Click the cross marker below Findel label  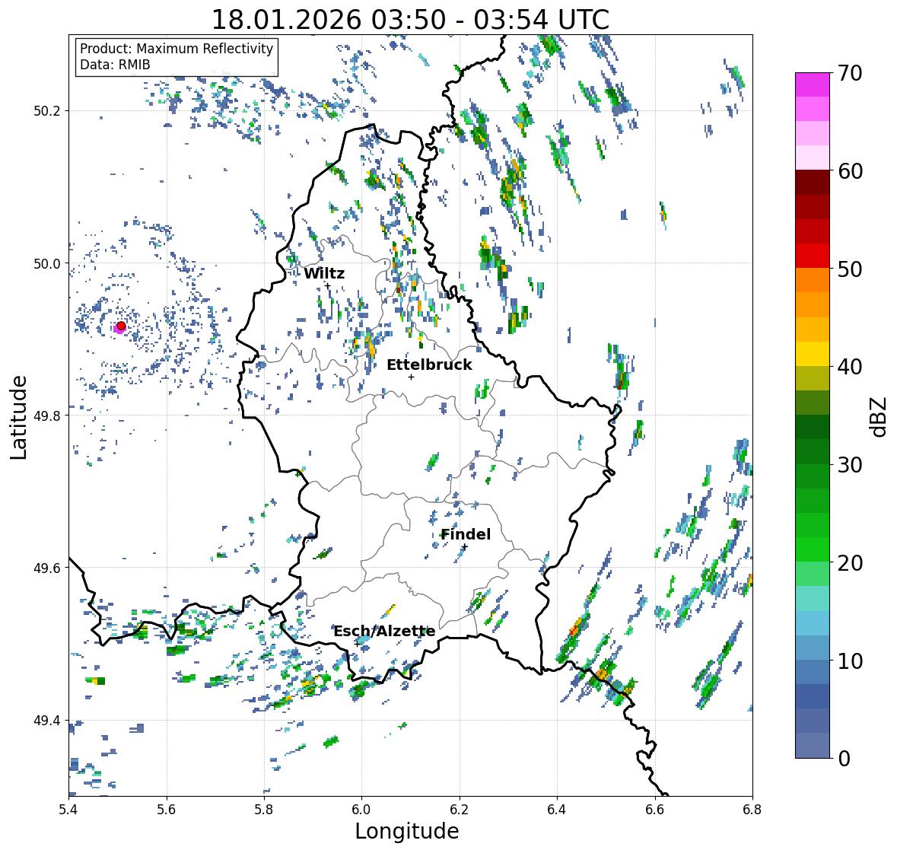tap(465, 547)
